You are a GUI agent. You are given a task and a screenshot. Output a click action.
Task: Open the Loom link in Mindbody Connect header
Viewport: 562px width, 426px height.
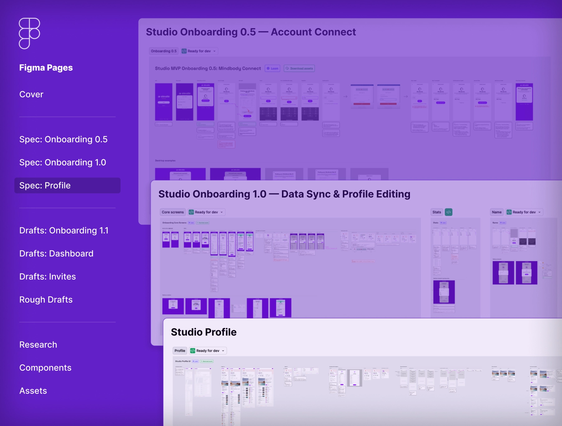[x=273, y=68]
